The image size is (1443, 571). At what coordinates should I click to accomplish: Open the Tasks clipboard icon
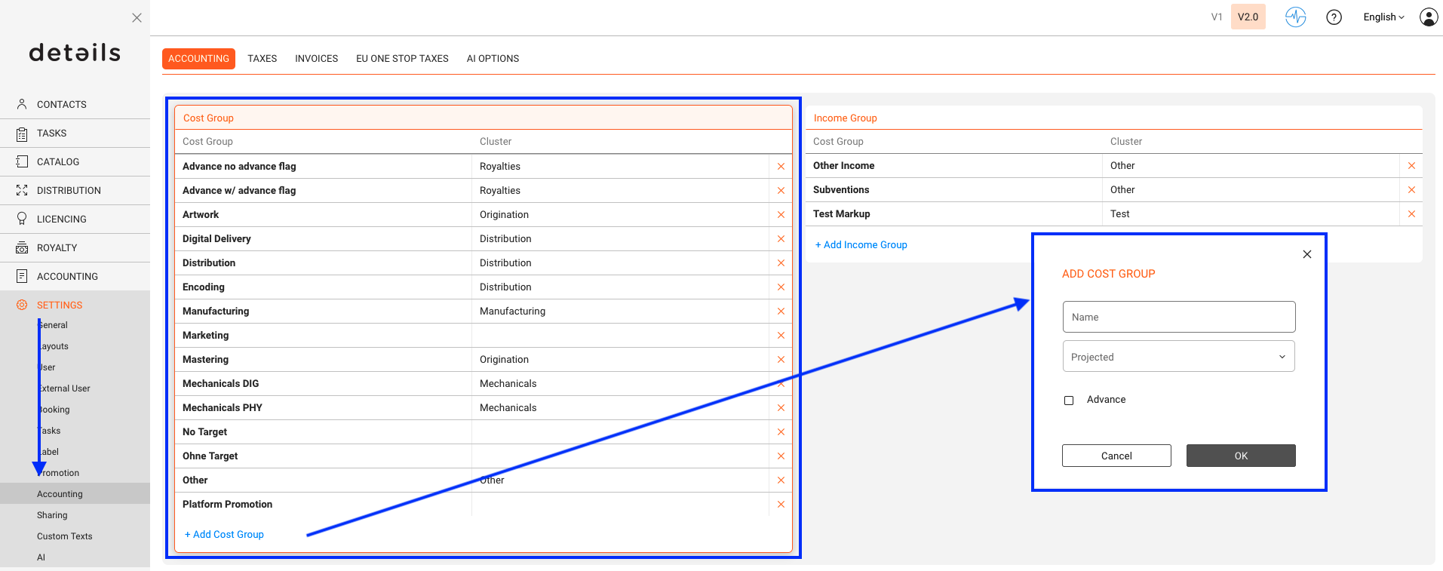[22, 134]
